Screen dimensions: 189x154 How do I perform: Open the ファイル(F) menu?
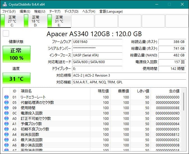9,12
